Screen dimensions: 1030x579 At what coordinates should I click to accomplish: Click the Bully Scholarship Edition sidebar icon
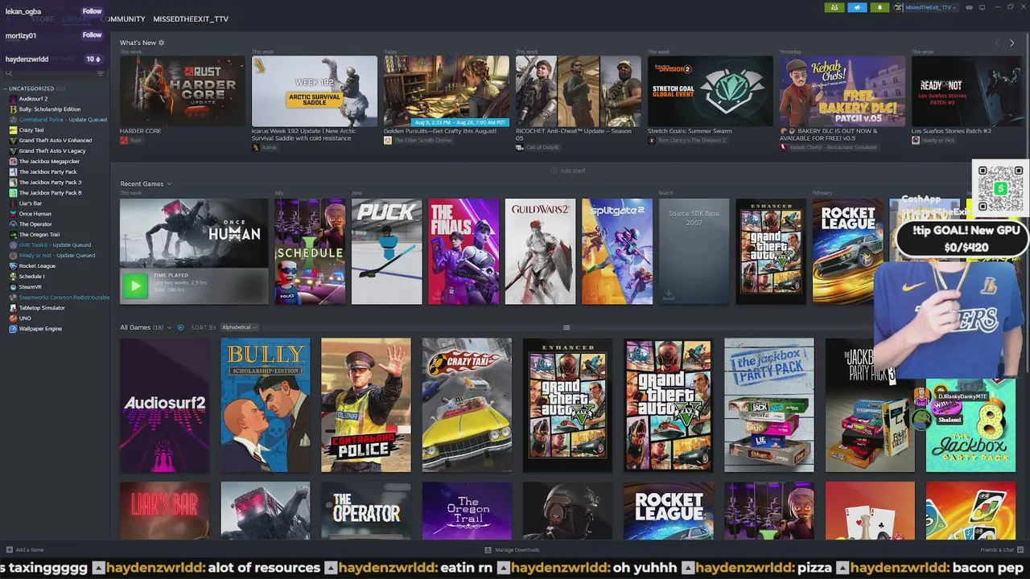[13, 109]
